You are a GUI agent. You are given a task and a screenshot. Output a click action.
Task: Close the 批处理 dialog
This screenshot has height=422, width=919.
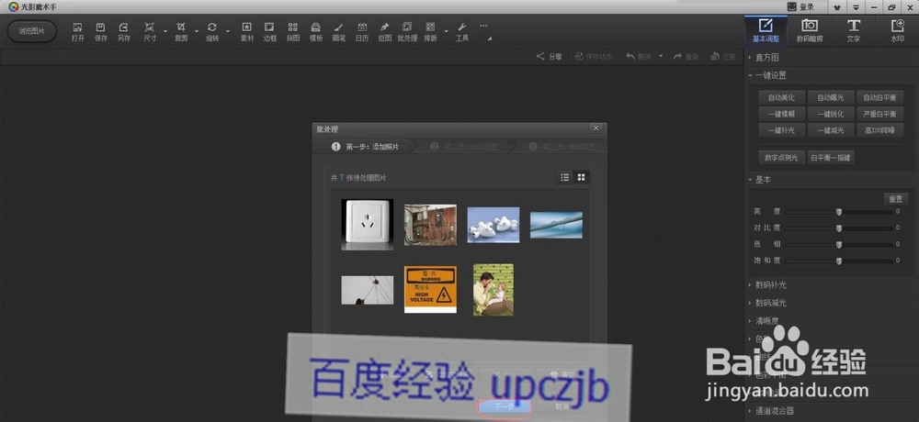point(596,128)
